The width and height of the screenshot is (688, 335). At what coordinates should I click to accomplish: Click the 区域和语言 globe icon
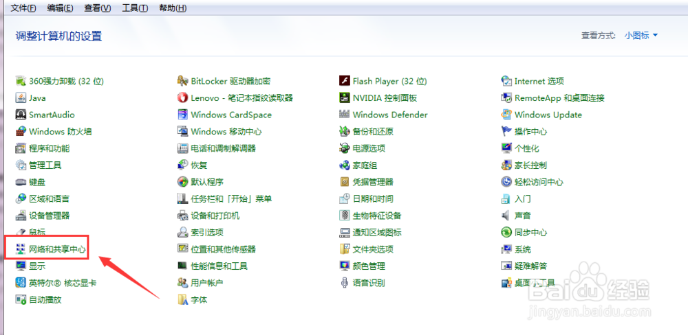click(21, 199)
